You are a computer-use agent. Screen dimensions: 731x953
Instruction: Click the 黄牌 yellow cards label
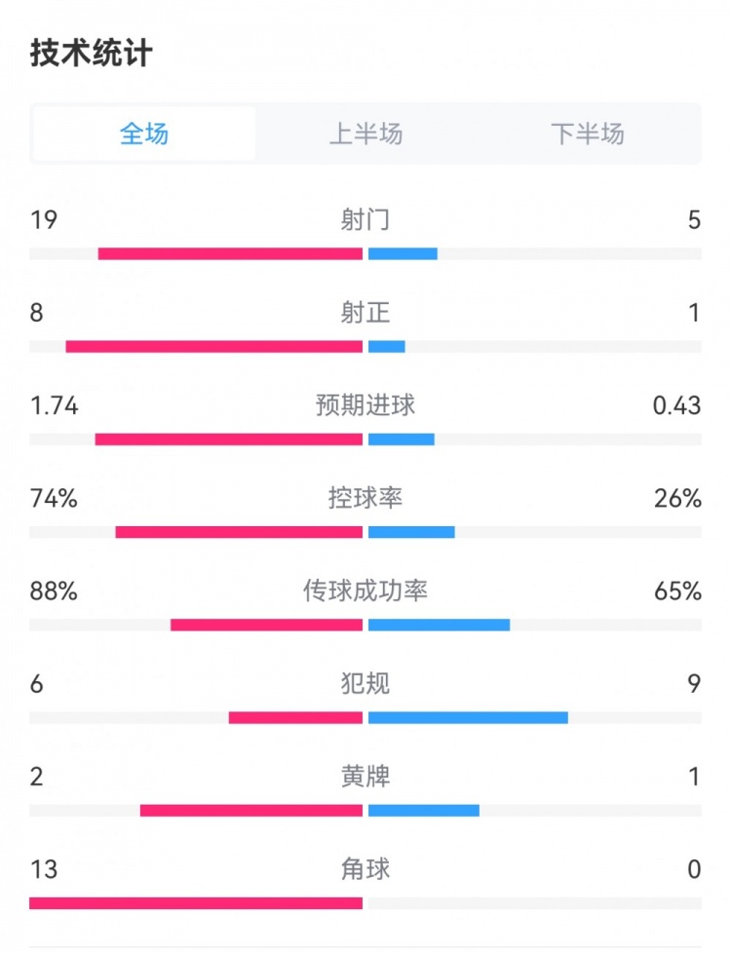(x=365, y=777)
